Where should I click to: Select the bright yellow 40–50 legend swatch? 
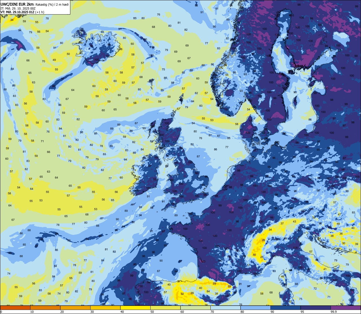(x=135, y=308)
